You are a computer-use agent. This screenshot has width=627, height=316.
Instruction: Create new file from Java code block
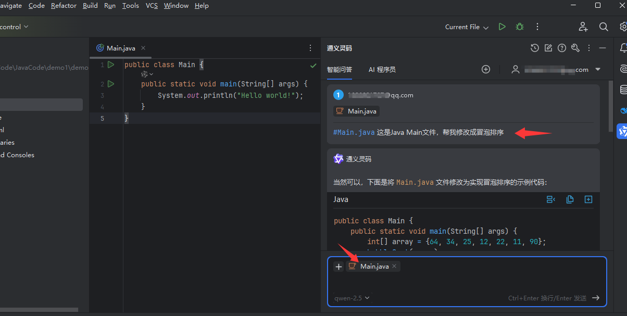588,199
